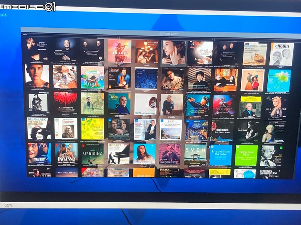The image size is (301, 225).
Task: Select the cartoon piano Dreams album
Action: pyautogui.click(x=92, y=77)
